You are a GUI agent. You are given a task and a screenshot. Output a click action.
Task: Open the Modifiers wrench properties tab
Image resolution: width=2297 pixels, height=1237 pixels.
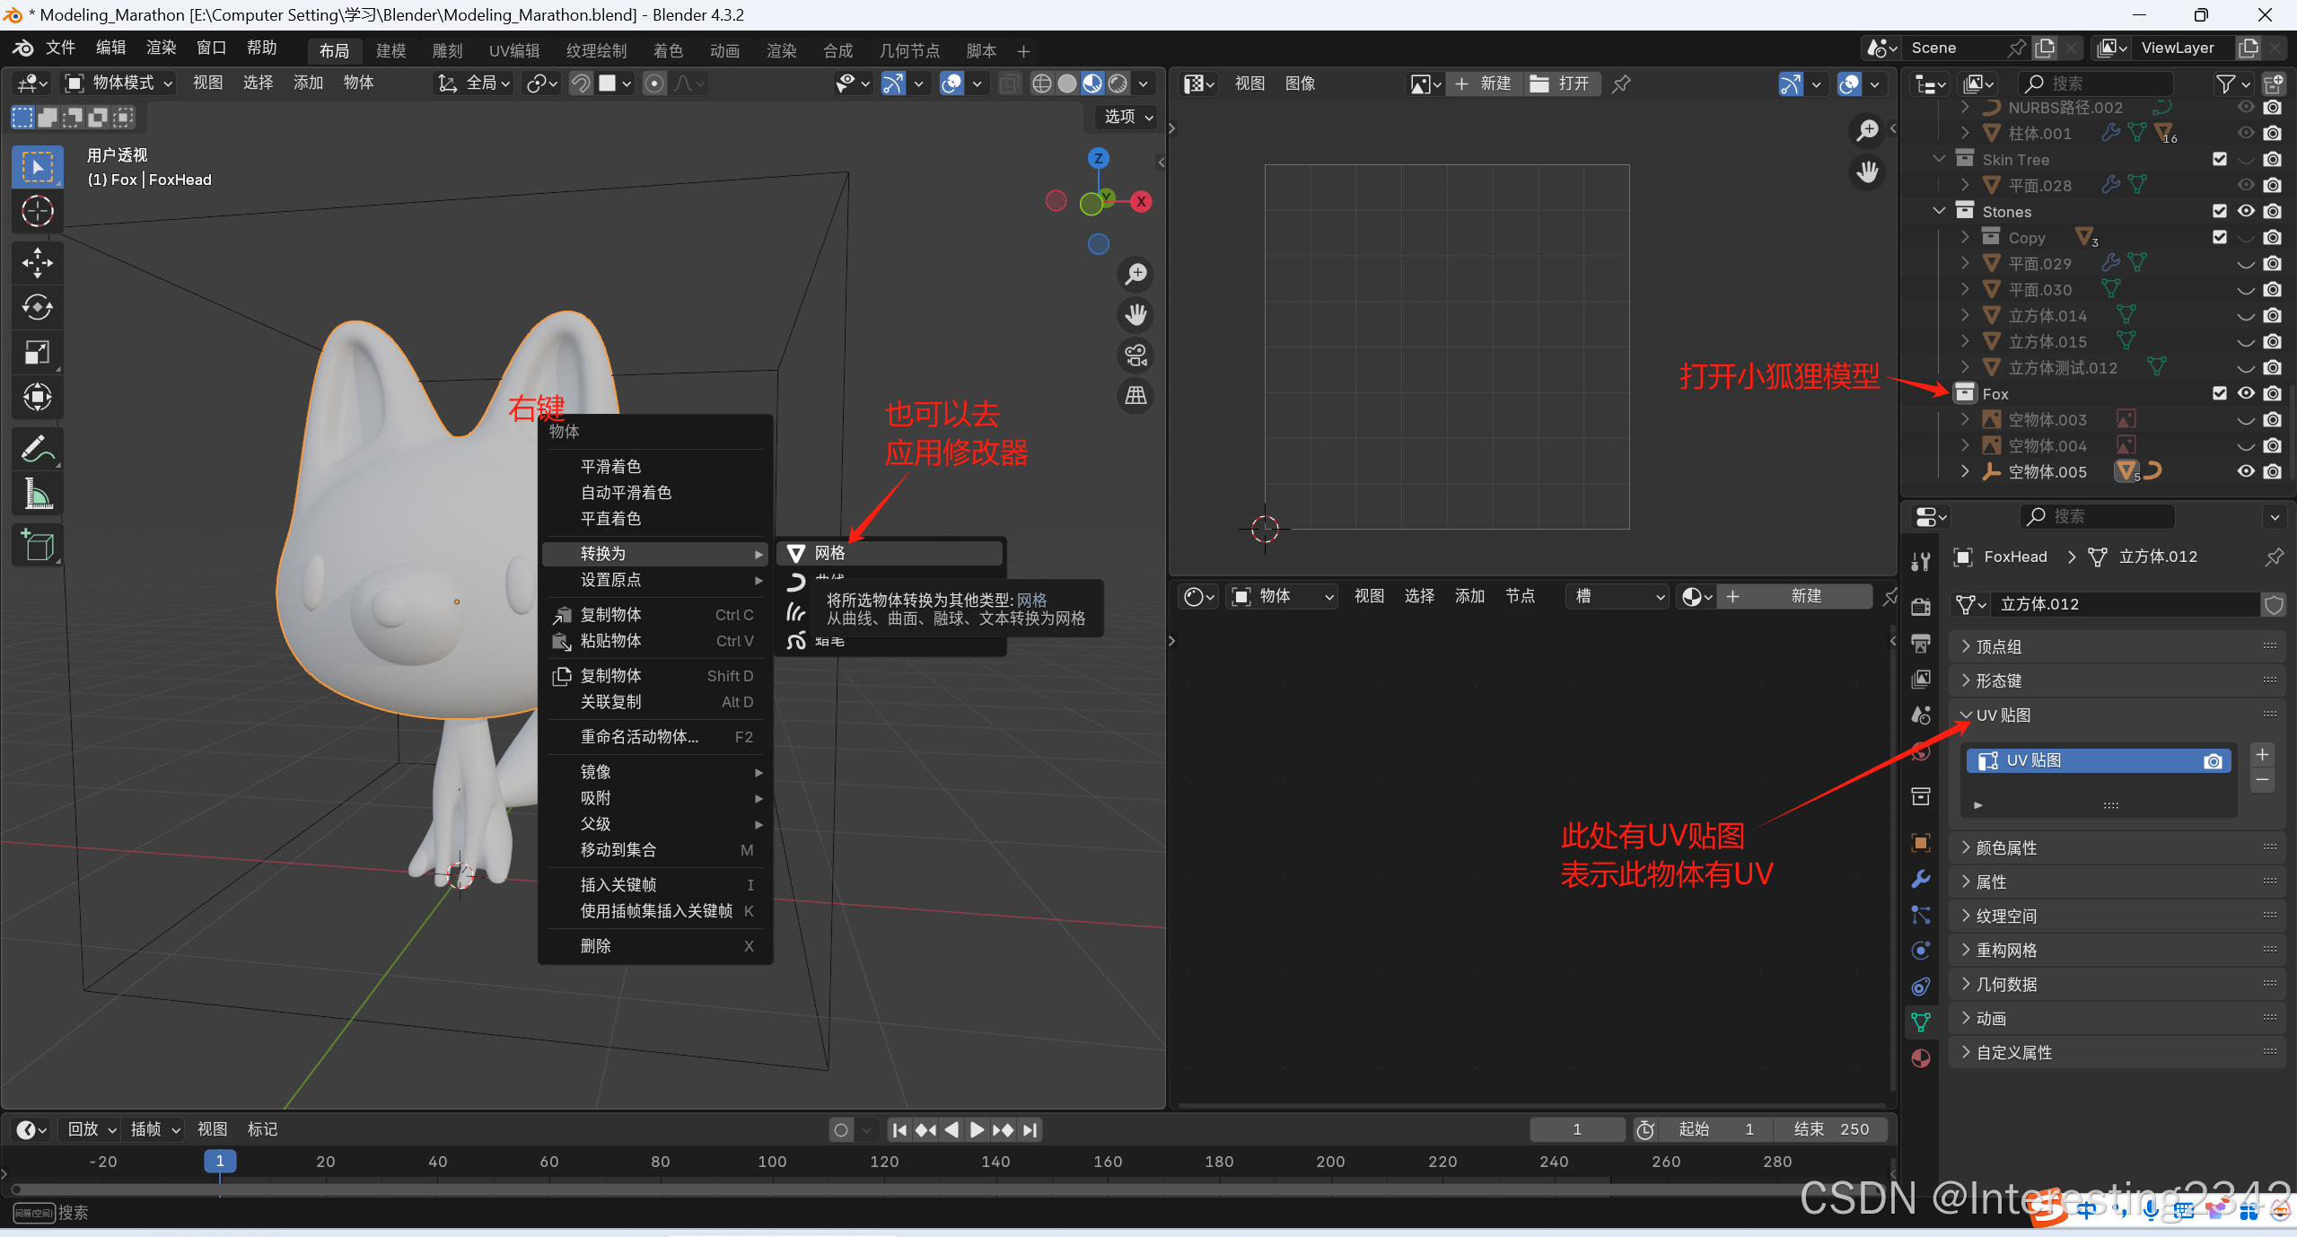(x=1921, y=879)
